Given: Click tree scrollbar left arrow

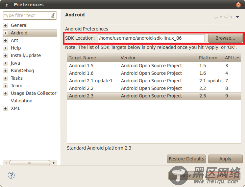Looking at the screenshot, I should tap(6, 163).
